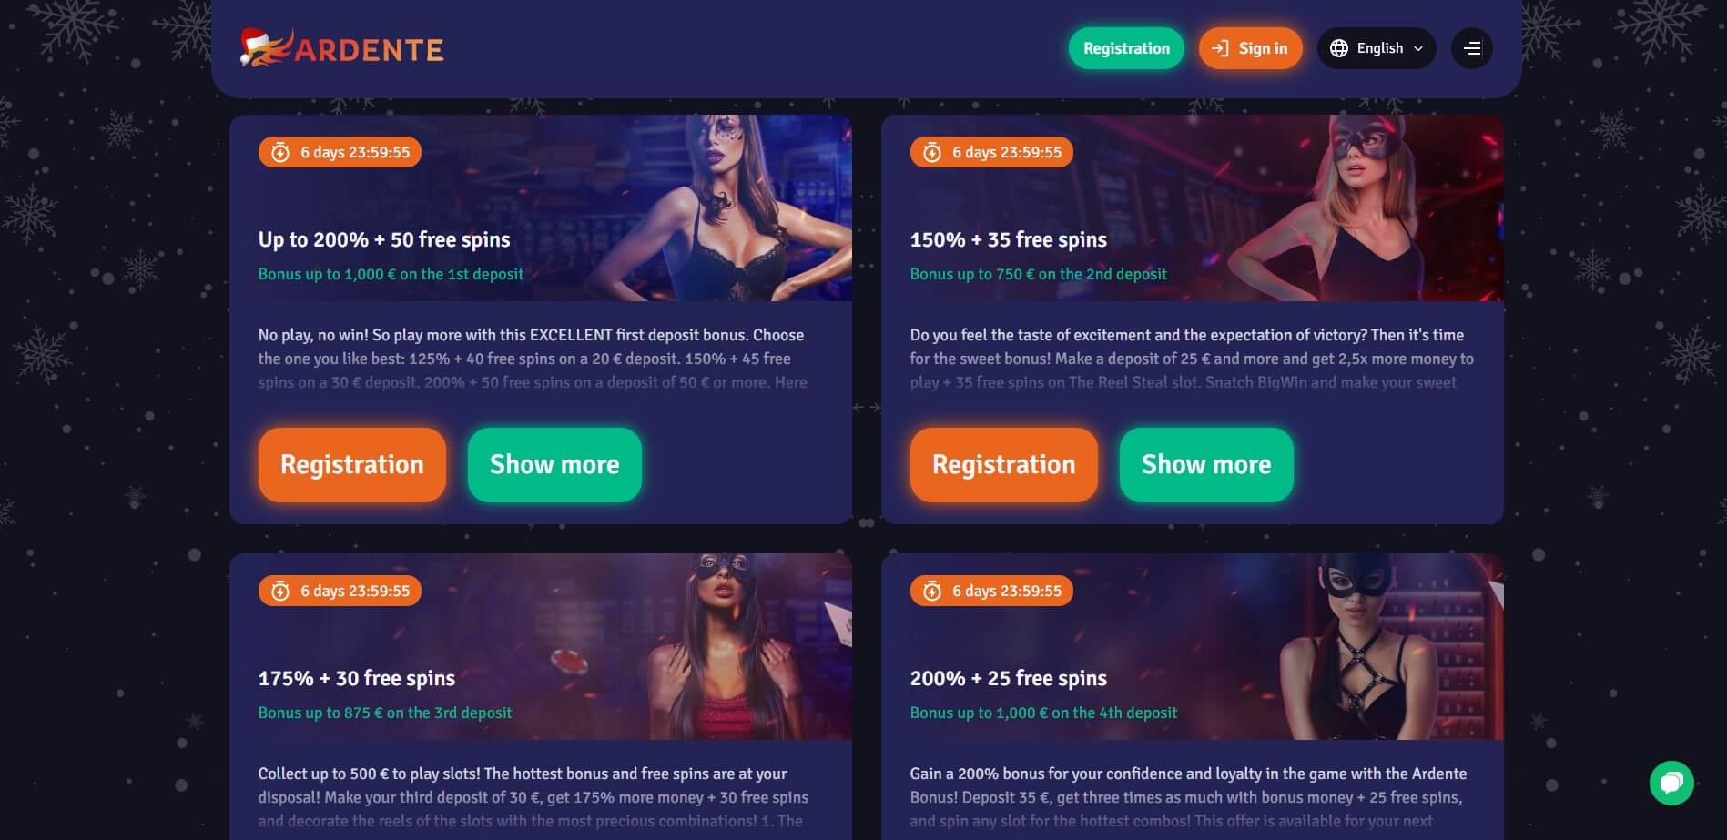Click the globe icon beside English
This screenshot has height=840, width=1727.
(1338, 48)
